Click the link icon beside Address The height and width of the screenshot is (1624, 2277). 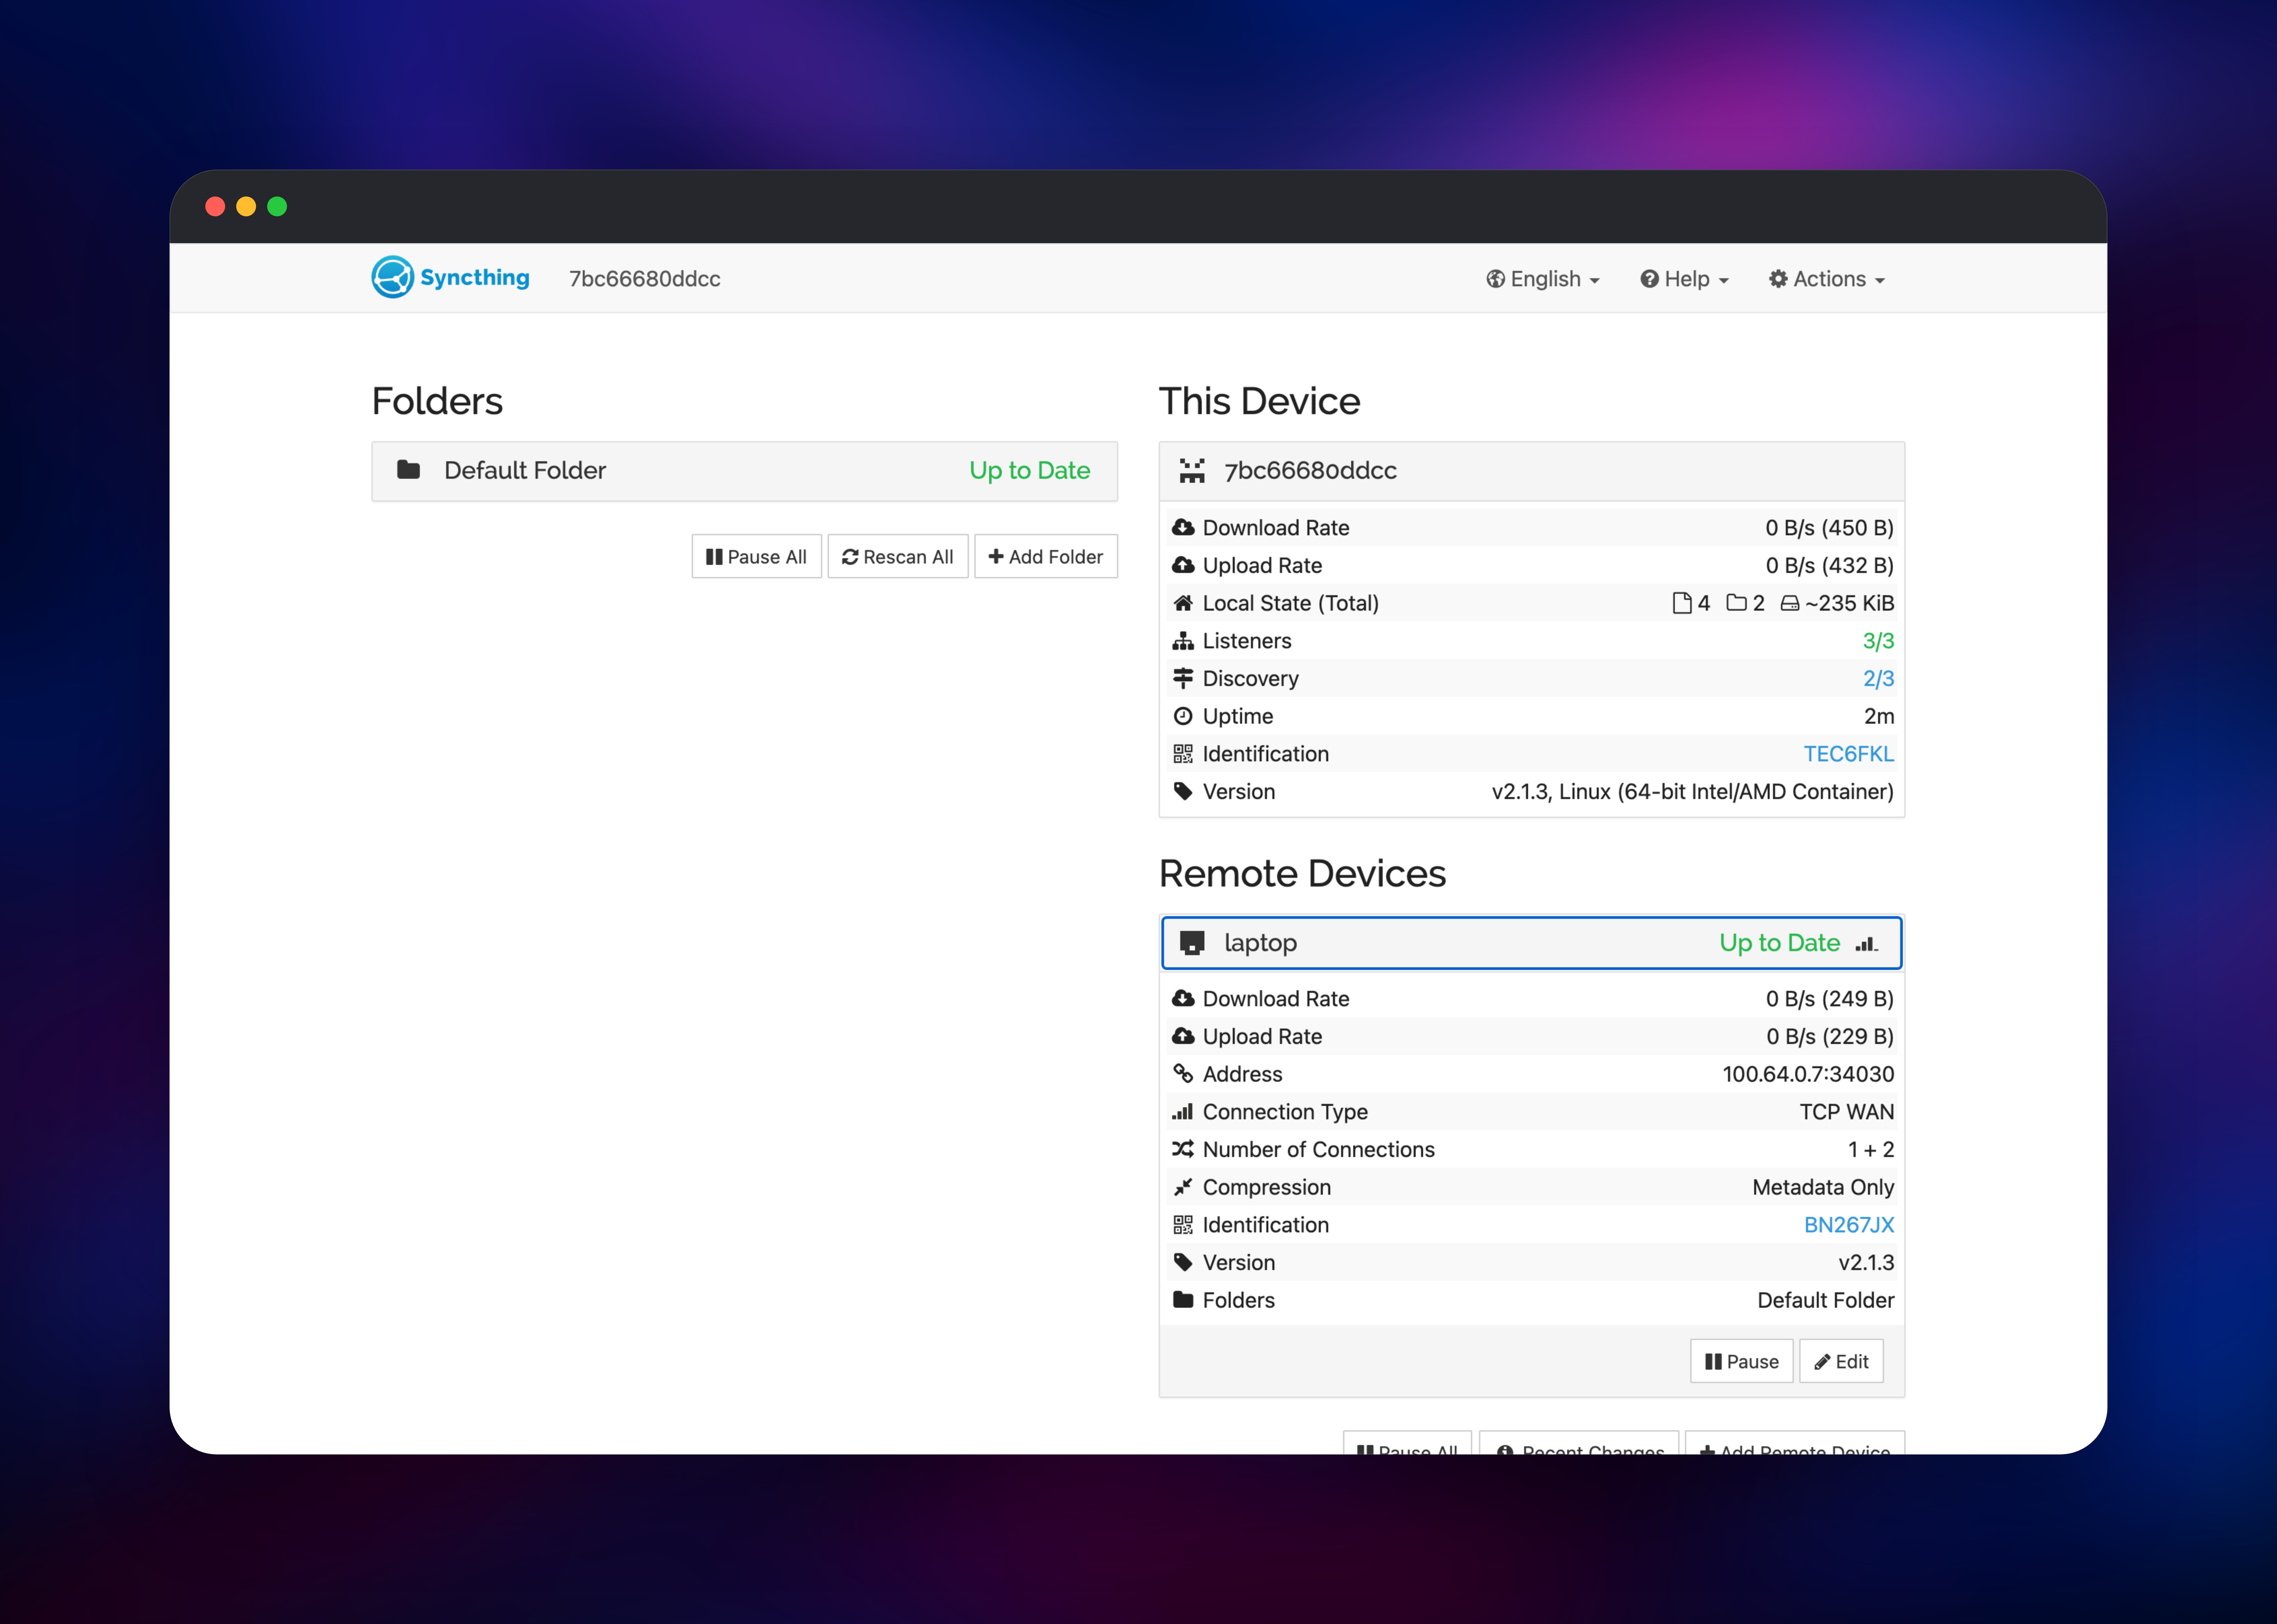pos(1183,1074)
